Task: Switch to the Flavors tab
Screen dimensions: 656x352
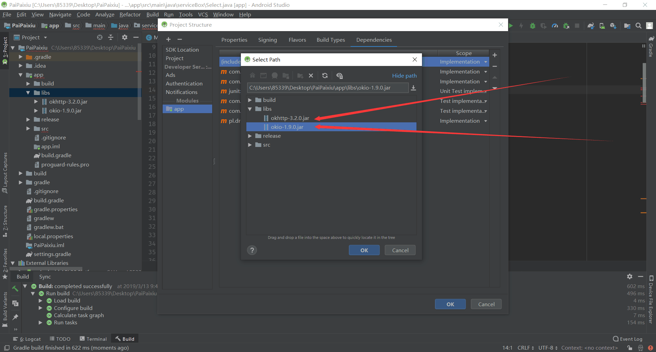Action: tap(297, 40)
